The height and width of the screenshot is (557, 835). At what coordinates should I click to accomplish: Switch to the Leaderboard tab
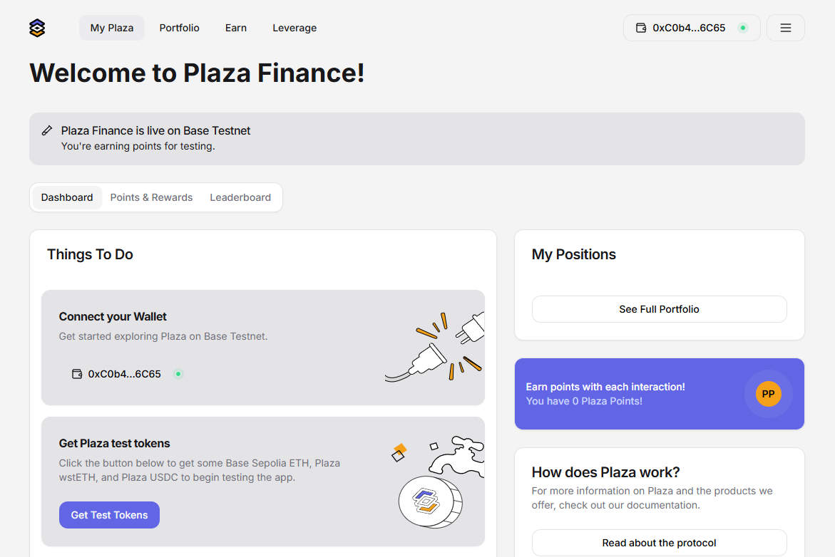coord(240,197)
